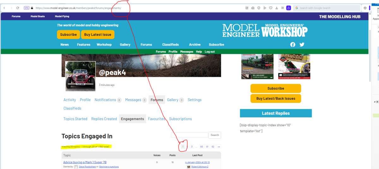The height and width of the screenshot is (169, 379).
Task: Click the William Adams magazine cover
Action: pos(257,66)
